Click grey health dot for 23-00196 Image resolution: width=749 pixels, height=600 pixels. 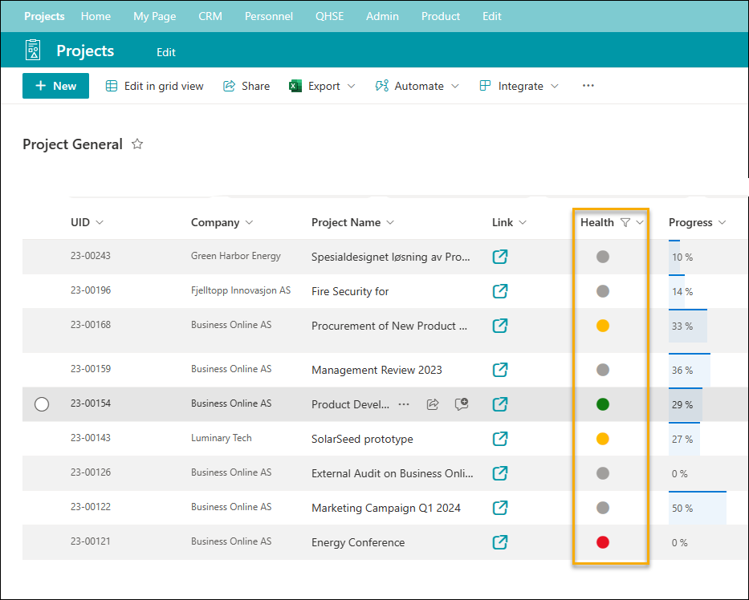pyautogui.click(x=603, y=291)
